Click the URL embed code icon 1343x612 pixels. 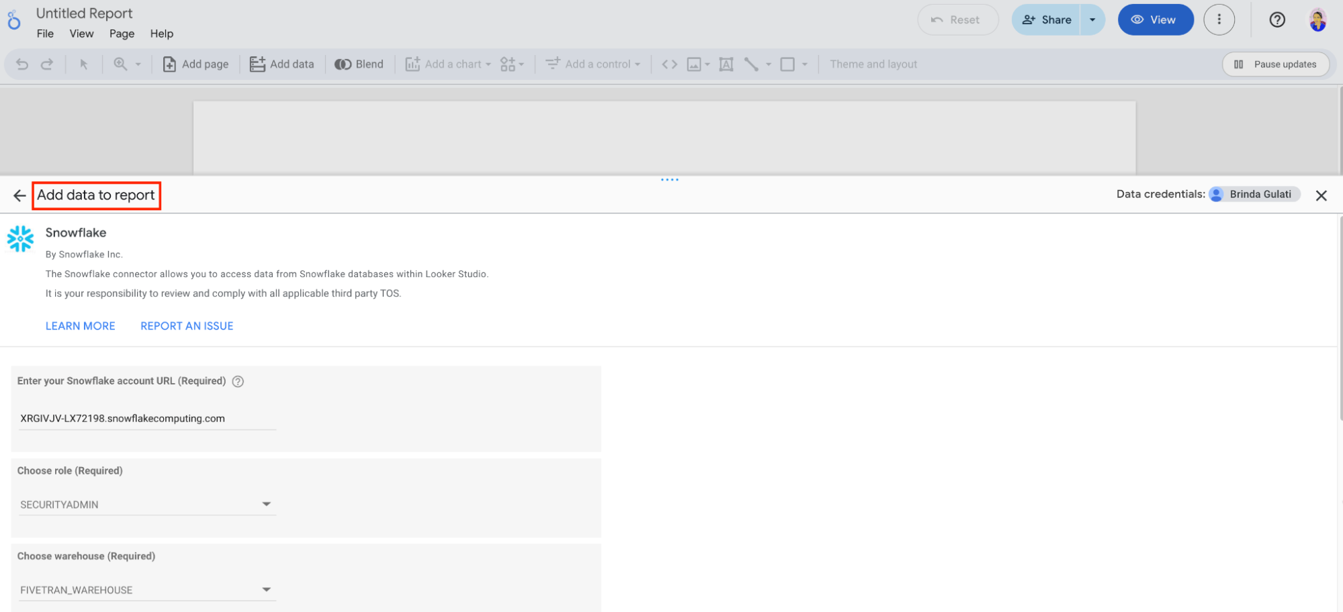click(x=669, y=64)
